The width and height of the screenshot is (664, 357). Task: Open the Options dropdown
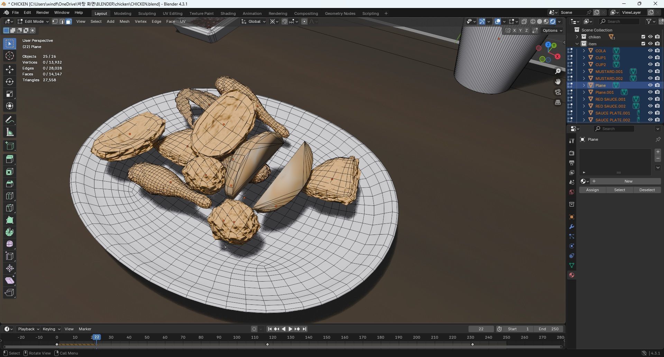coord(552,30)
